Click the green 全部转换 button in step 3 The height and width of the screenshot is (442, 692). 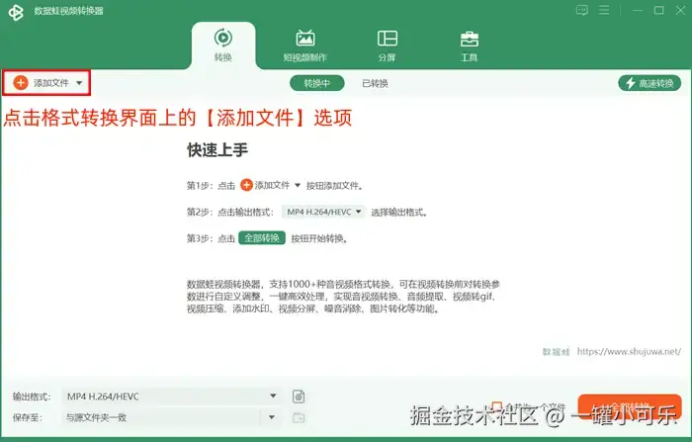click(x=262, y=238)
